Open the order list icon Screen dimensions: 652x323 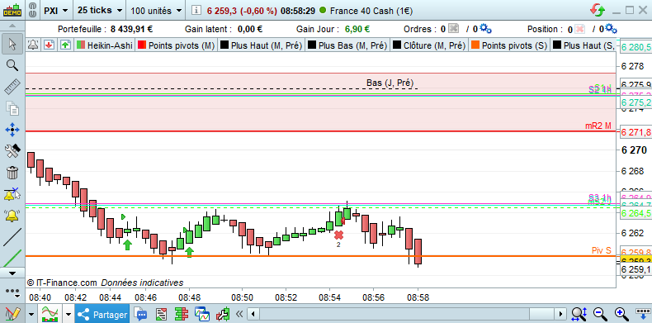point(160,314)
